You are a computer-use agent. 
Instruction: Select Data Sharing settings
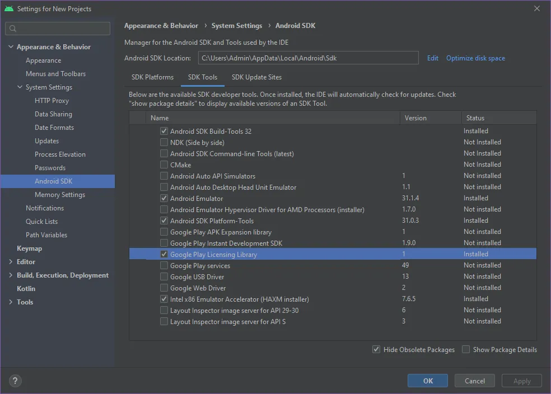[53, 114]
